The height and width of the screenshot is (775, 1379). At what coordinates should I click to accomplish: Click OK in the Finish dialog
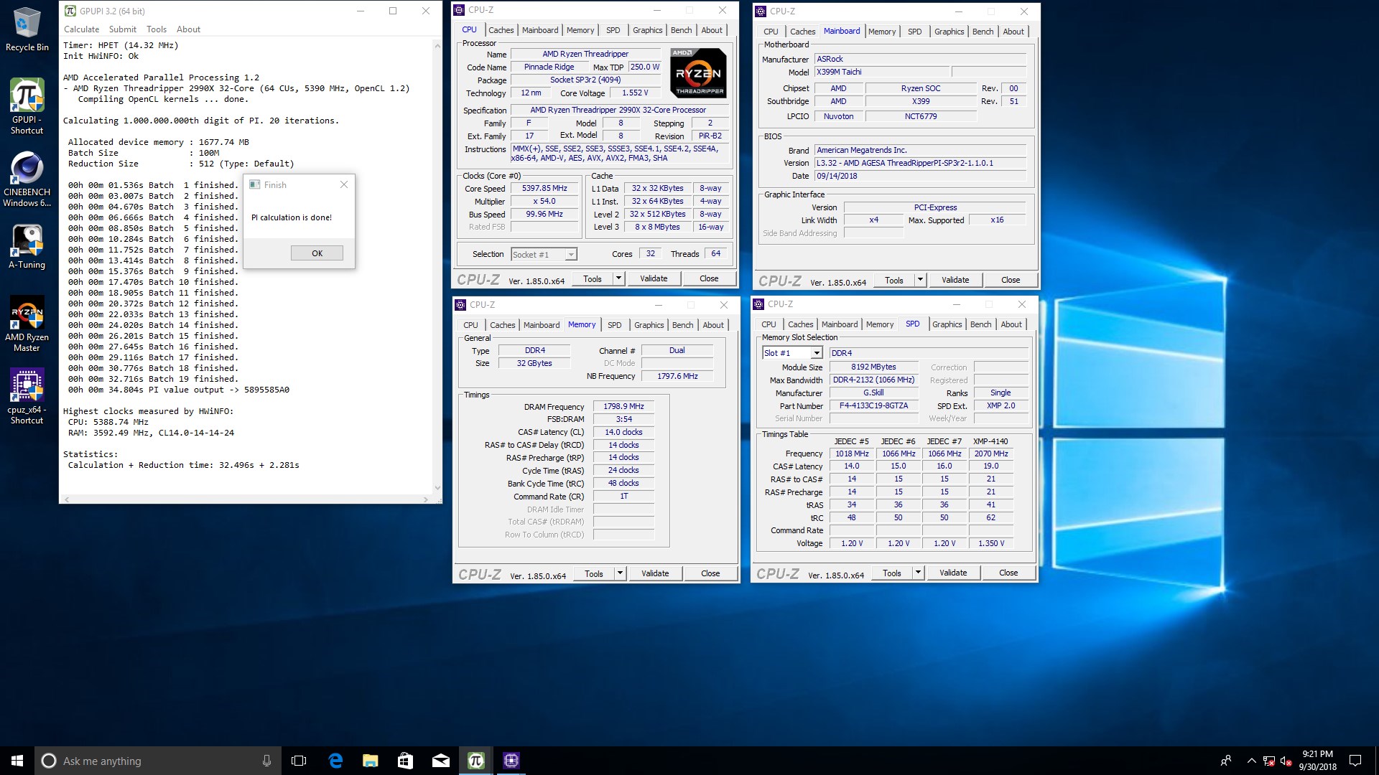coord(317,253)
